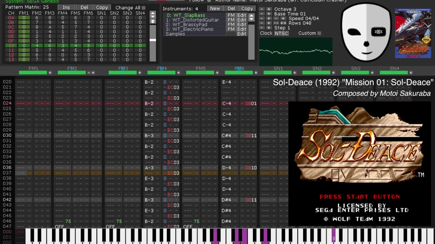This screenshot has height=244, width=435.
Task: Collapse an FM2 effect column with minus
Action: [89, 73]
